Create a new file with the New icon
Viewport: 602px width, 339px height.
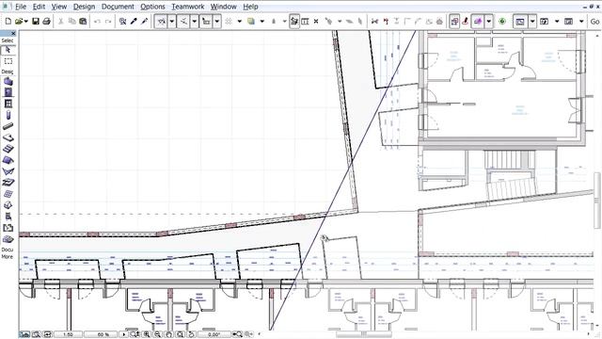(x=8, y=22)
